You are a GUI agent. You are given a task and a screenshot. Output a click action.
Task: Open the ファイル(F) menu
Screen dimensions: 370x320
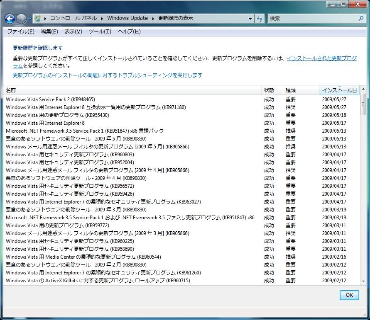pos(21,32)
